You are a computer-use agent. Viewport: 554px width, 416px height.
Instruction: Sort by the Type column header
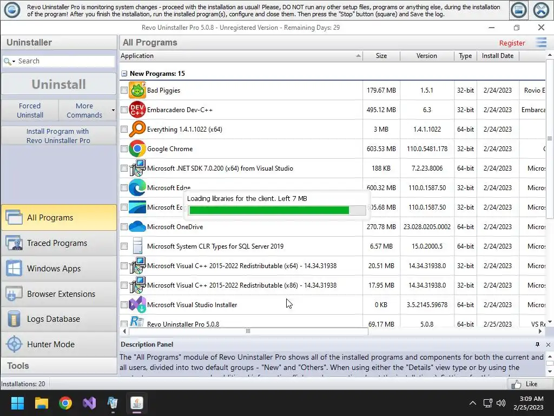[465, 56]
